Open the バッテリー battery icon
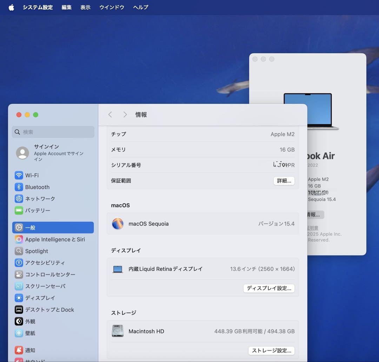 [x=19, y=210]
